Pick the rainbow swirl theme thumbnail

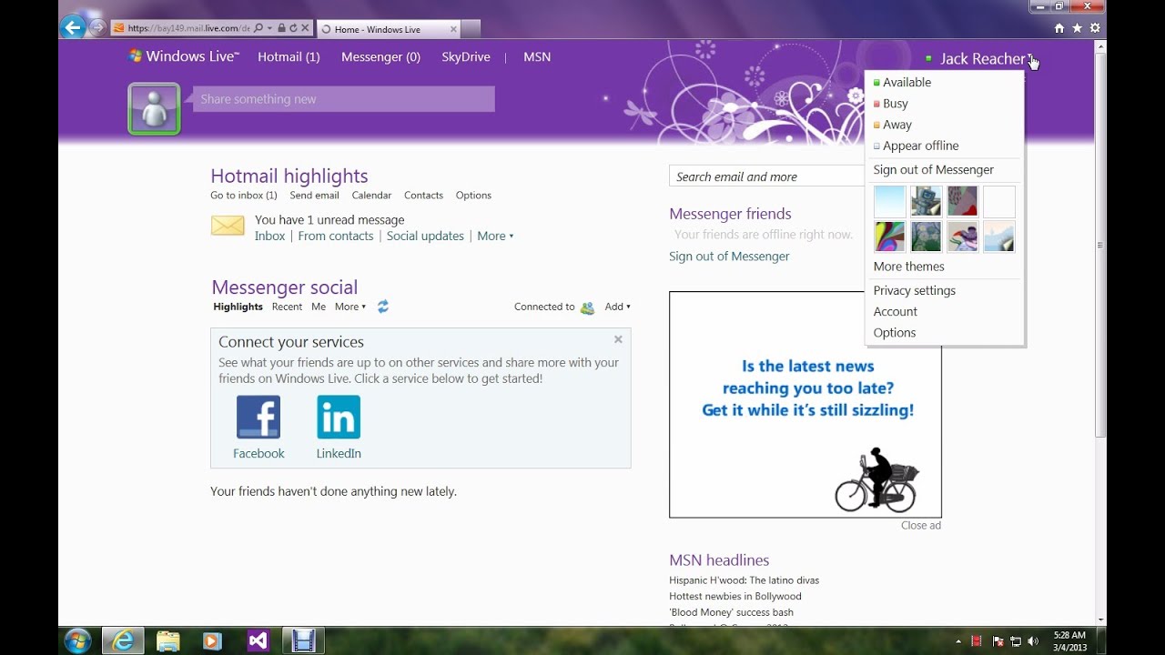[x=889, y=237]
